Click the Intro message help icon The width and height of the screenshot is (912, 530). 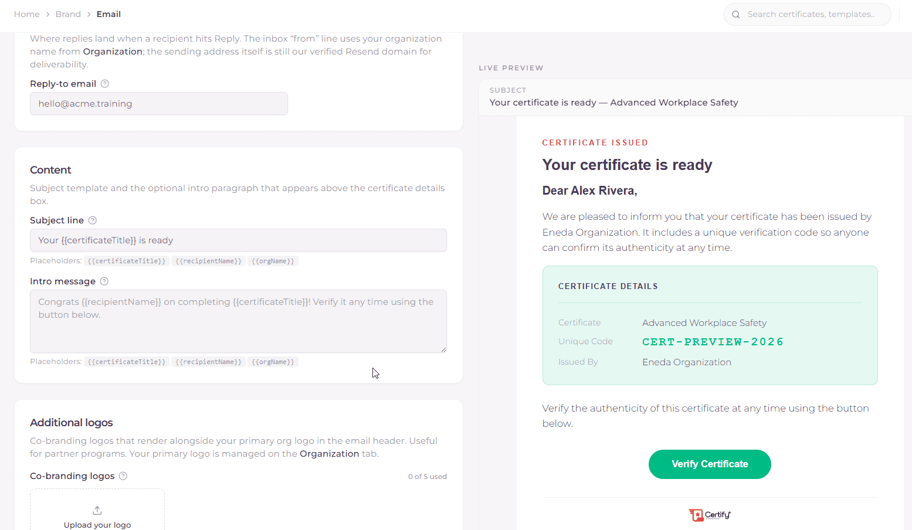[104, 281]
